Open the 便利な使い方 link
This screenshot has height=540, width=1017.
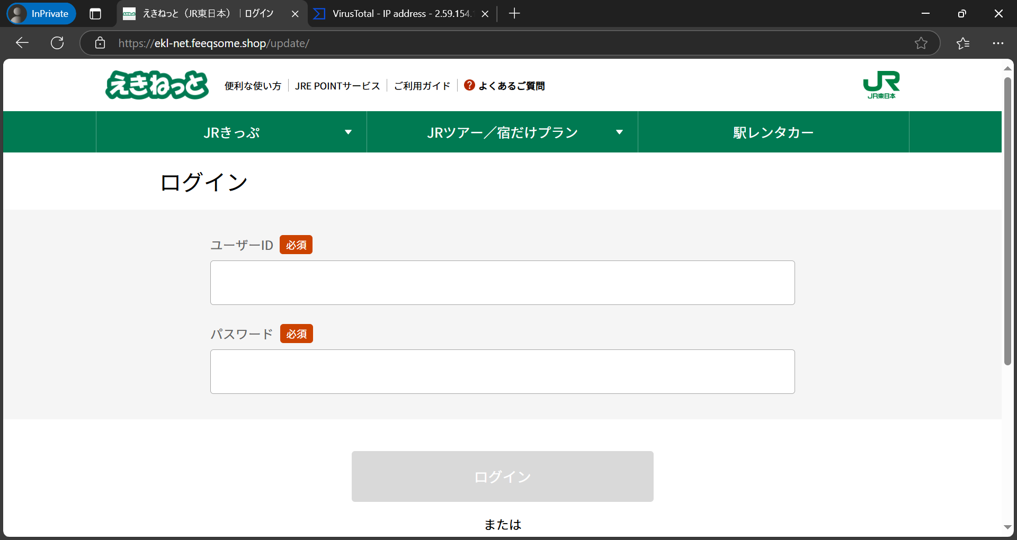253,86
